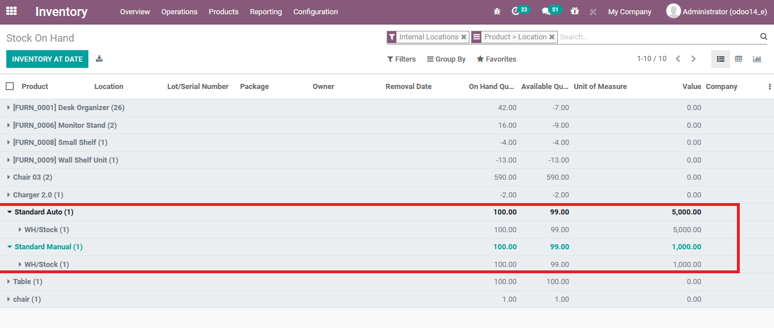Sort by Product column header
Viewport: 774px width, 328px height.
coord(35,87)
